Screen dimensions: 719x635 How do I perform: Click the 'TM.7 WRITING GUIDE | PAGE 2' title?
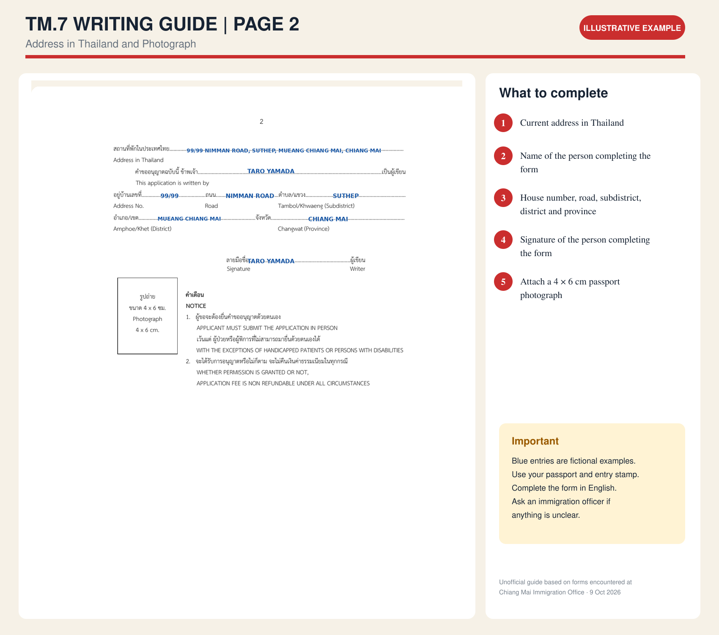tap(162, 24)
